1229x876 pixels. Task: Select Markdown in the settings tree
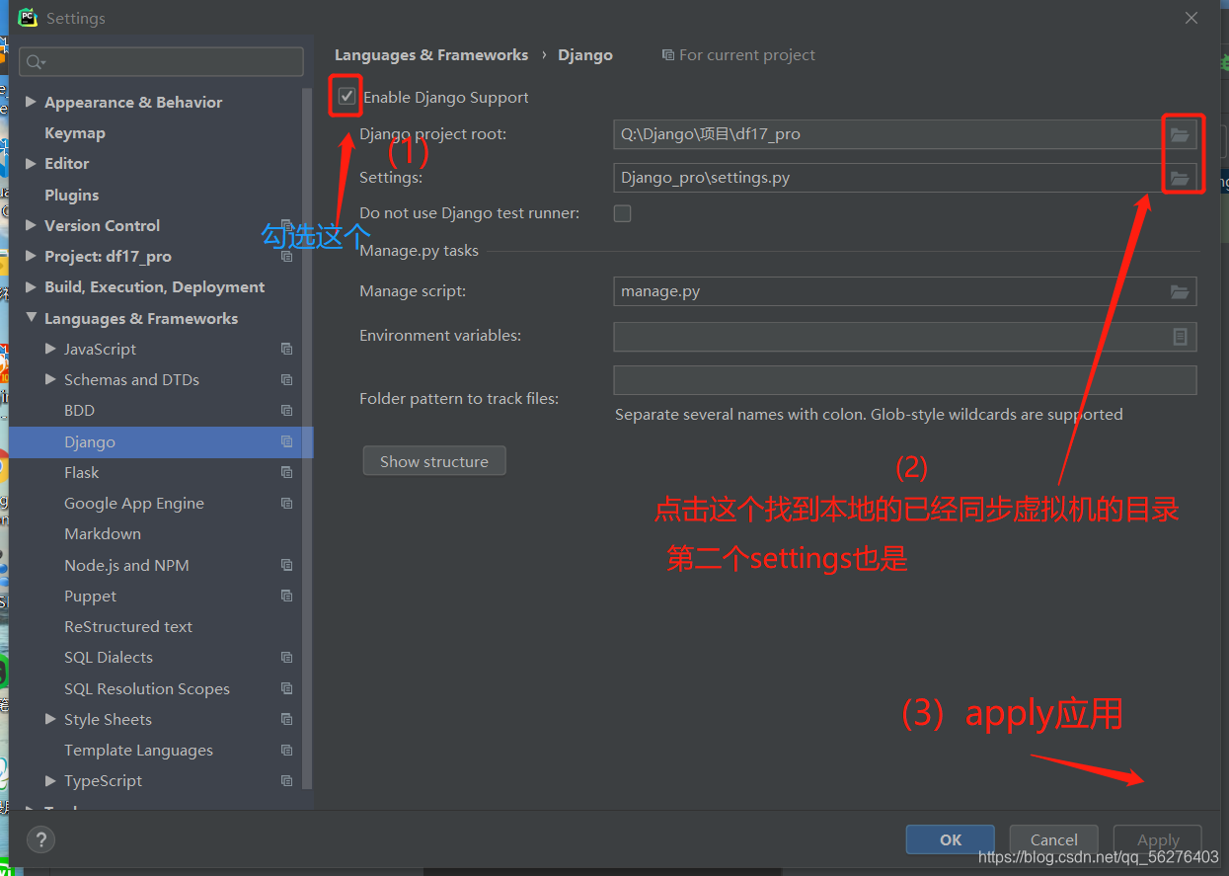[x=103, y=534]
